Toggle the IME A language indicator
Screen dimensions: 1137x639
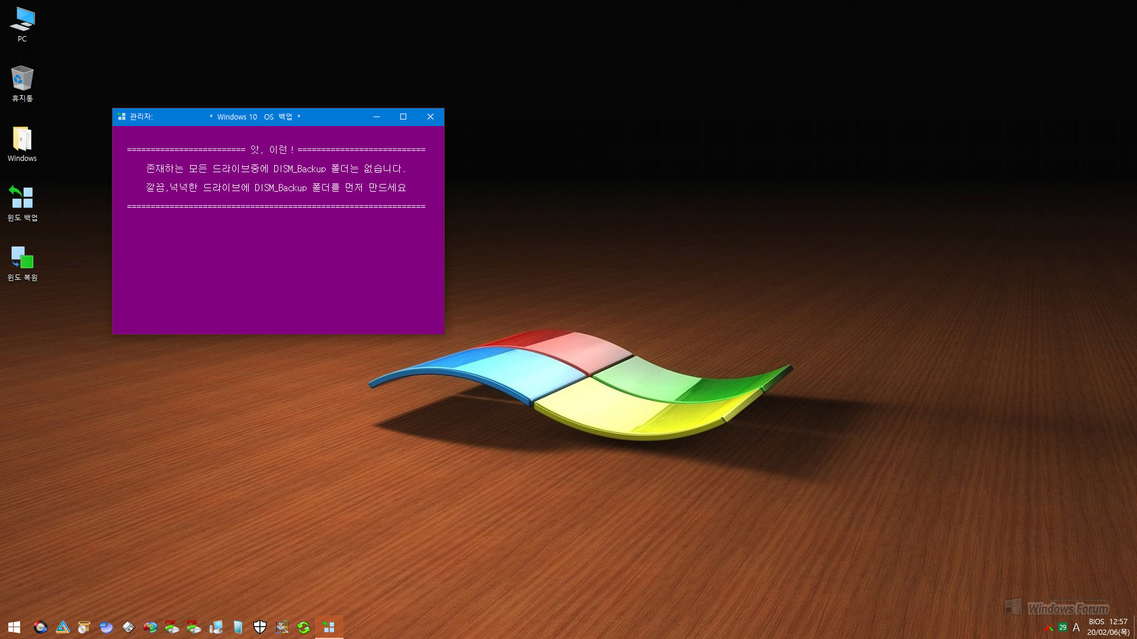coord(1076,628)
